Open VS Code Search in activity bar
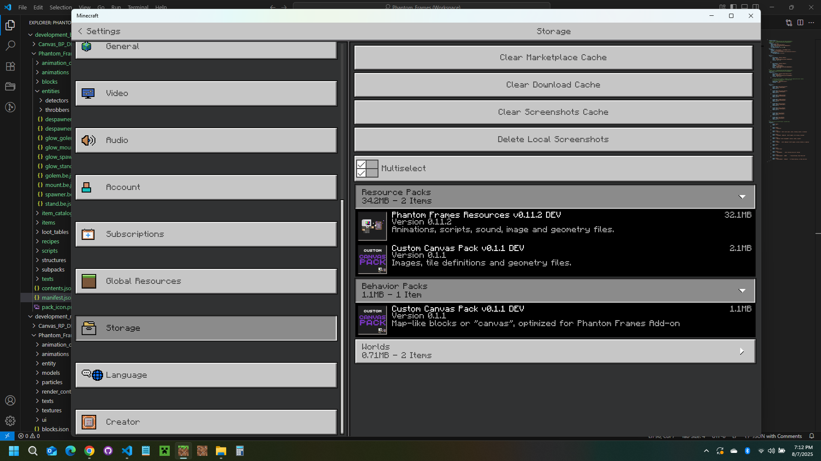 click(x=10, y=45)
